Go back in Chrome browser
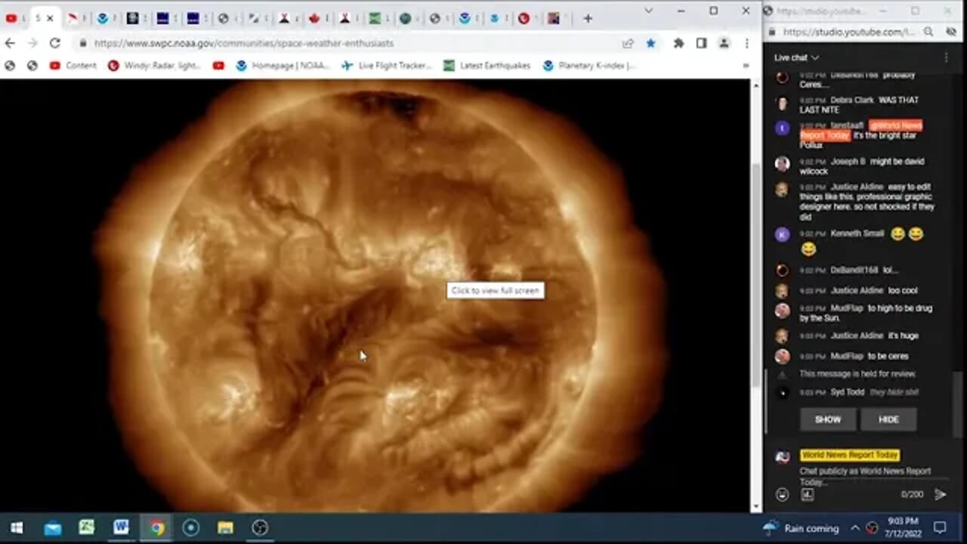 click(10, 44)
